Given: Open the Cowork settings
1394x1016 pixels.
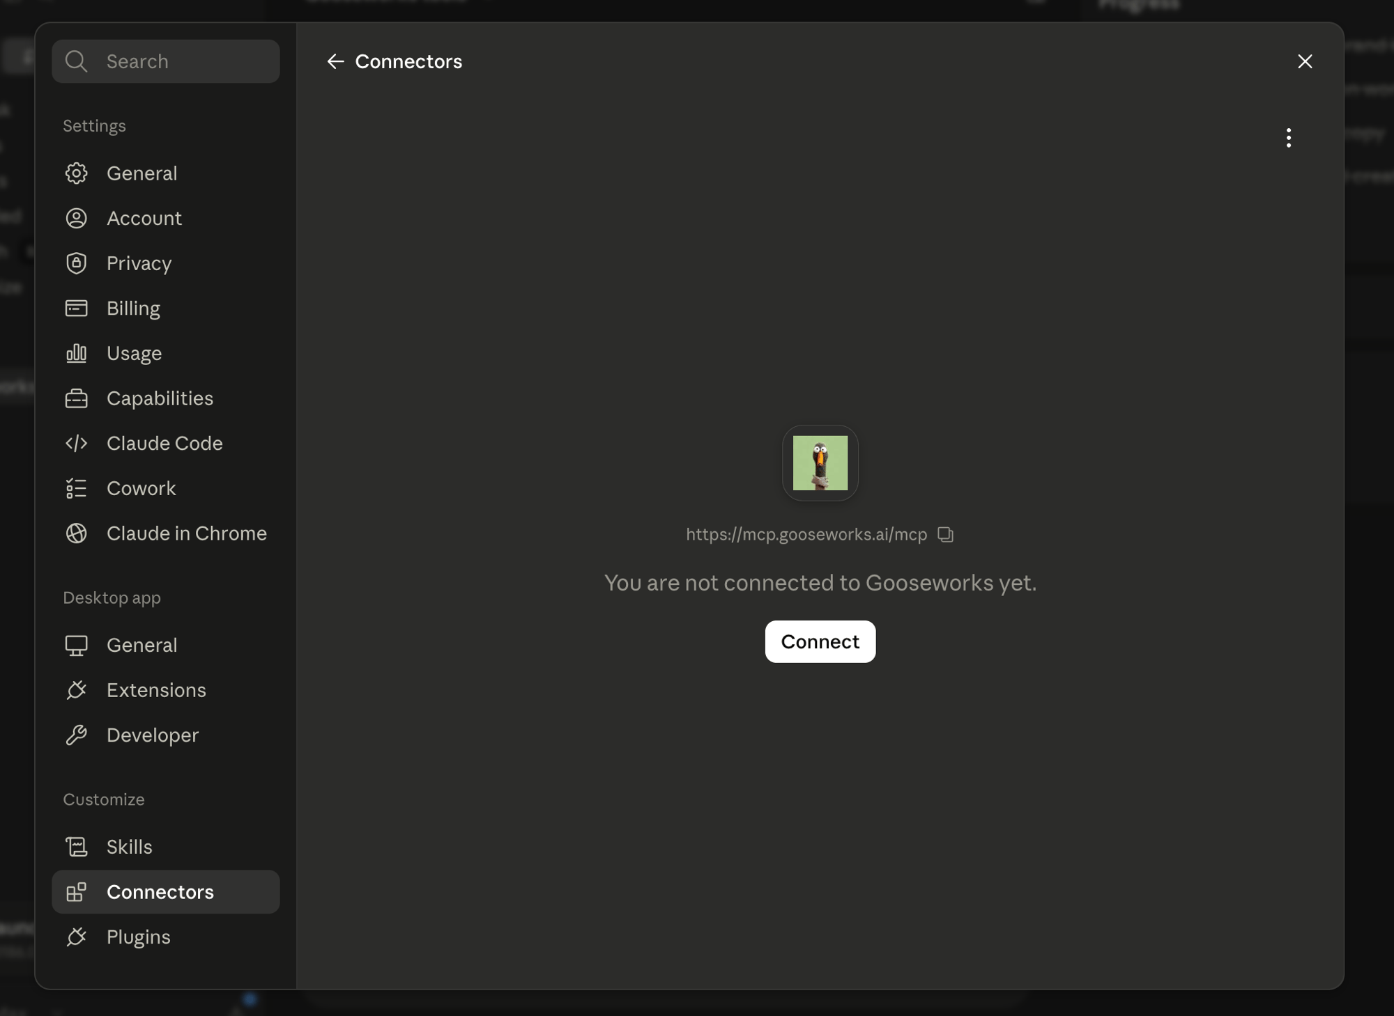Looking at the screenshot, I should 166,489.
